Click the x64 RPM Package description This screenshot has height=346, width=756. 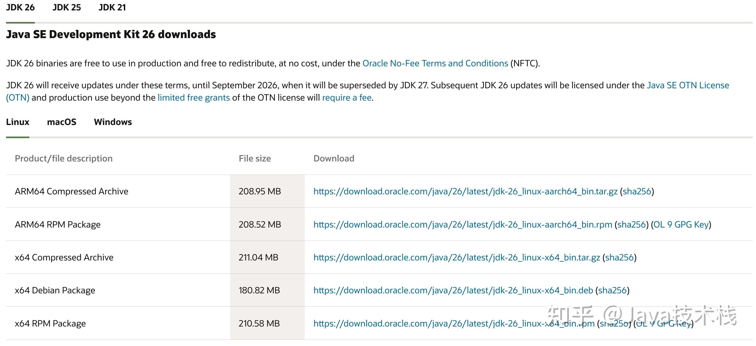click(x=50, y=324)
